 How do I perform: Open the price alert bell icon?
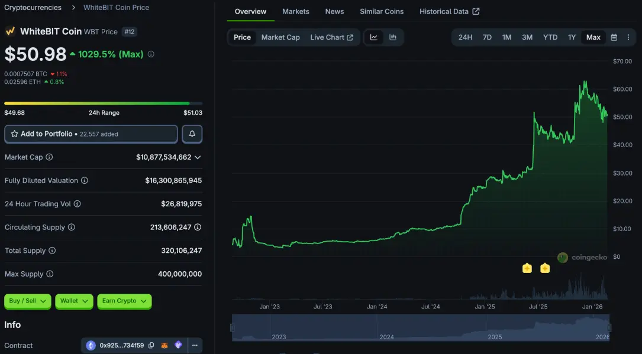point(192,134)
